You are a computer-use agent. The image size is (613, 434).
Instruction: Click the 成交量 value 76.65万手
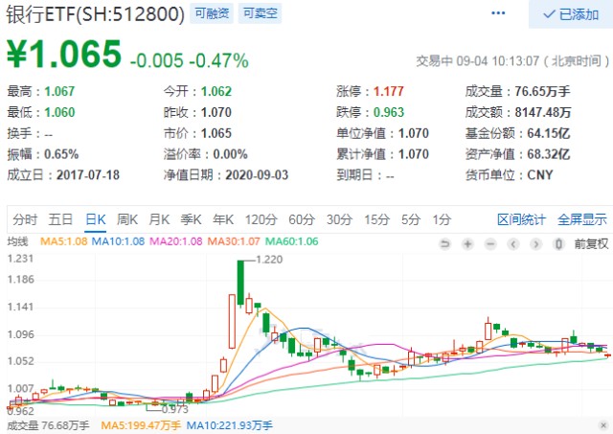point(542,91)
